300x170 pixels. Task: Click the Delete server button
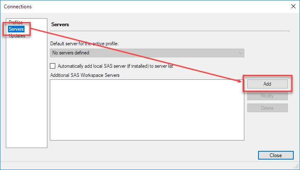click(267, 108)
